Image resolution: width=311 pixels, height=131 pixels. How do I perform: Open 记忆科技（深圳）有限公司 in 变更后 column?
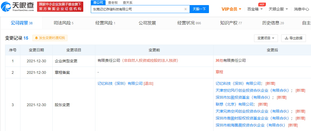coord(238,83)
